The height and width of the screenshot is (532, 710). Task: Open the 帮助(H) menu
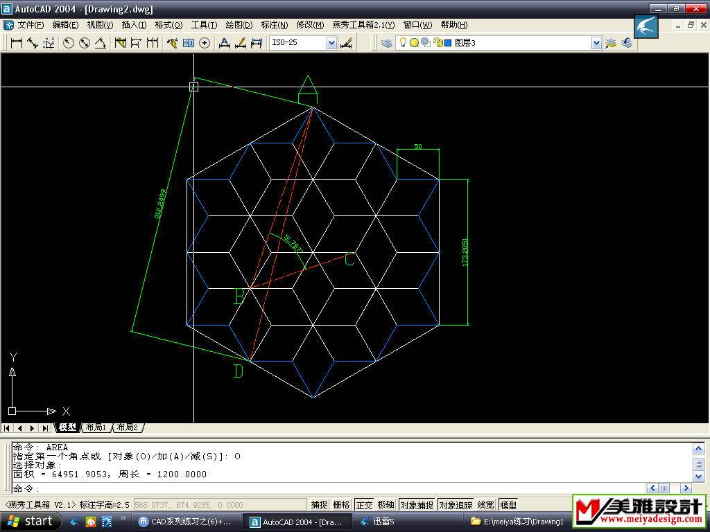point(454,25)
